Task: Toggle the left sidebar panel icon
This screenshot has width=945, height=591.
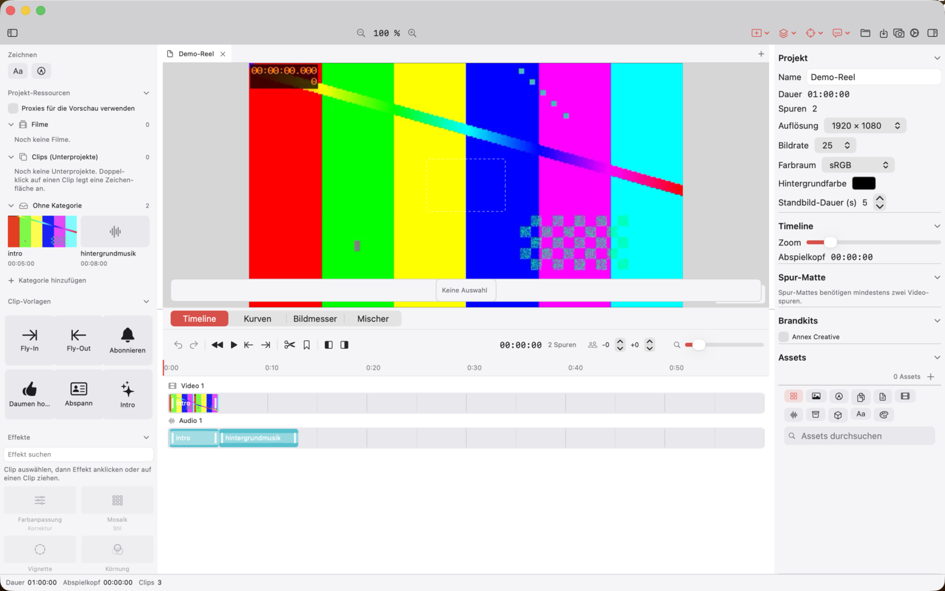Action: point(12,33)
